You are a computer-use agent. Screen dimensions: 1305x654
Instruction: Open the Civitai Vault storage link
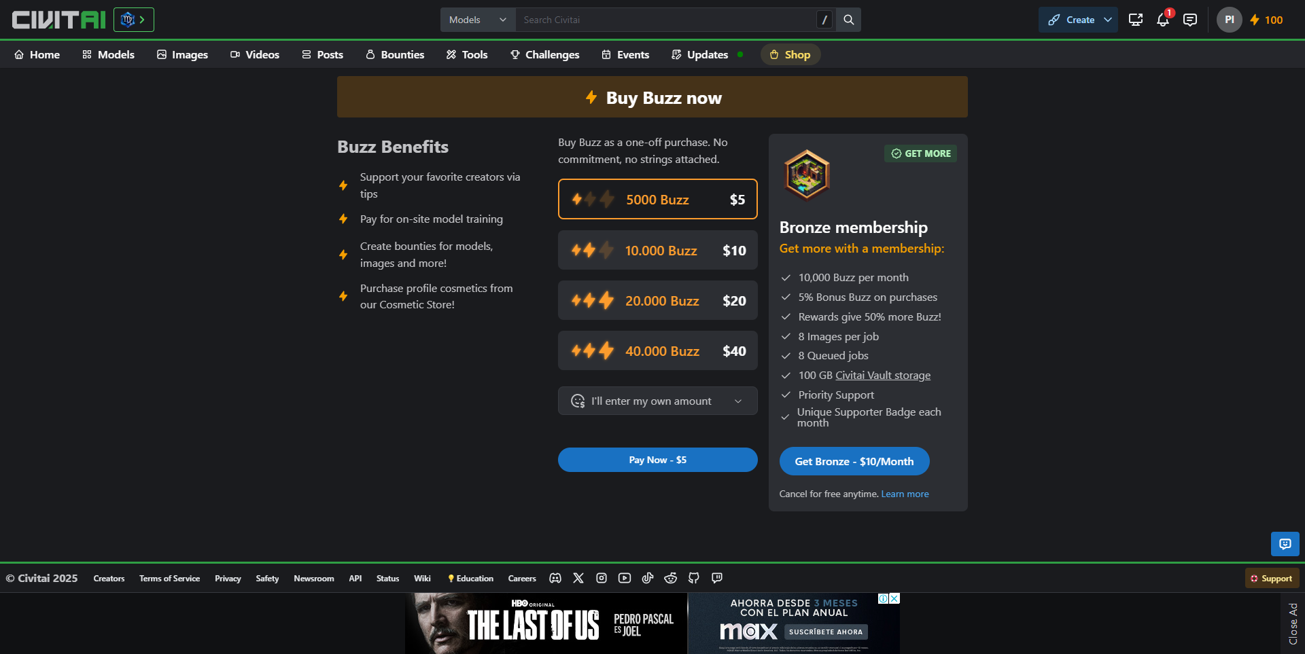click(883, 375)
